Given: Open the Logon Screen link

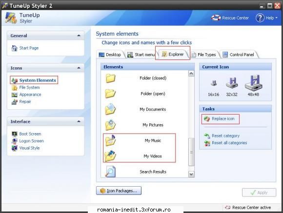Looking at the screenshot, I should 31,141.
